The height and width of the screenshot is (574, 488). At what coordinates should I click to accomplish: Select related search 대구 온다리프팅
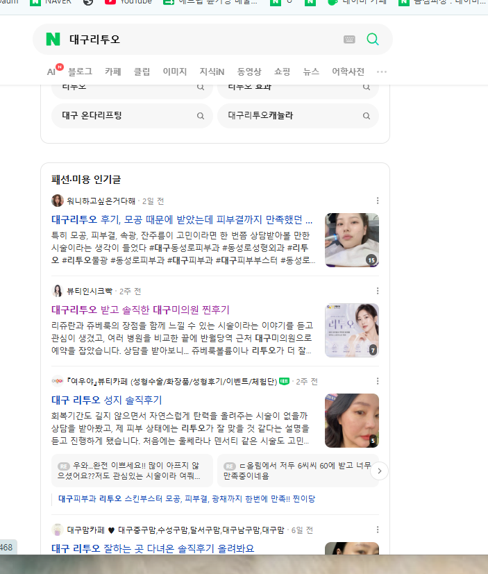click(x=132, y=116)
